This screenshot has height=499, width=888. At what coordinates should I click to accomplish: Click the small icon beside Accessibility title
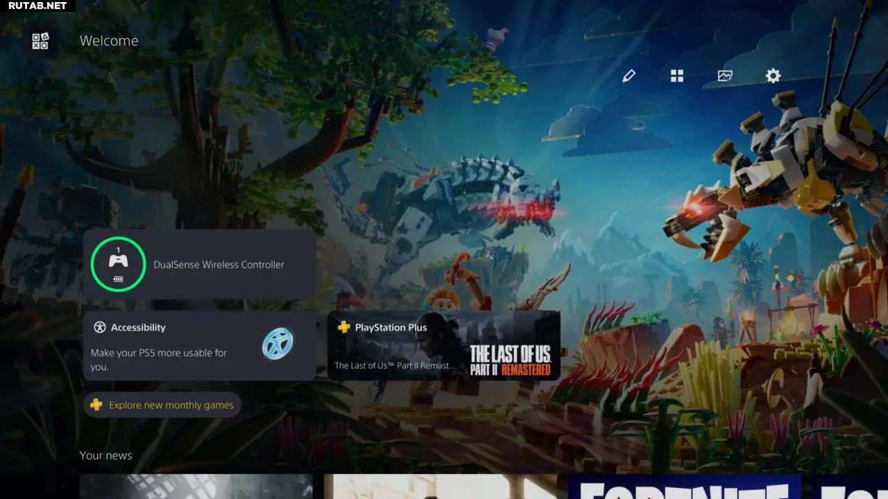(x=100, y=327)
